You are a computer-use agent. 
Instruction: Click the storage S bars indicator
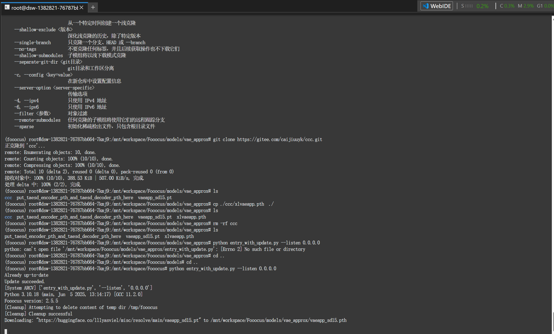click(469, 6)
